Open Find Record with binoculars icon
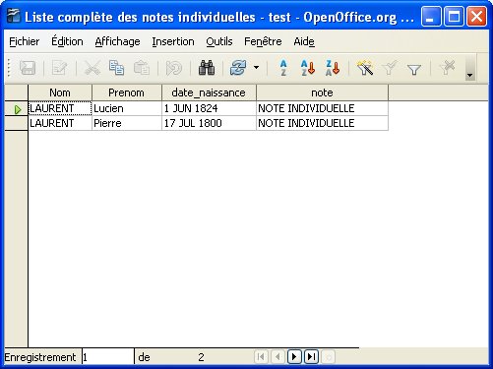The image size is (493, 369). [207, 68]
